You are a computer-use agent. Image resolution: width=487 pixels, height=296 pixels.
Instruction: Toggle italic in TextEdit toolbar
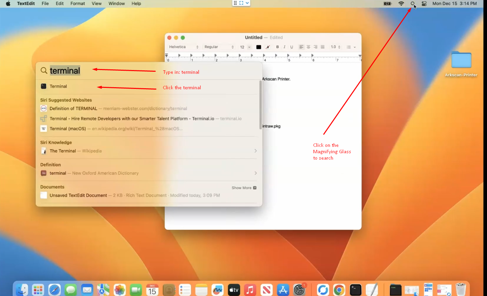click(285, 47)
